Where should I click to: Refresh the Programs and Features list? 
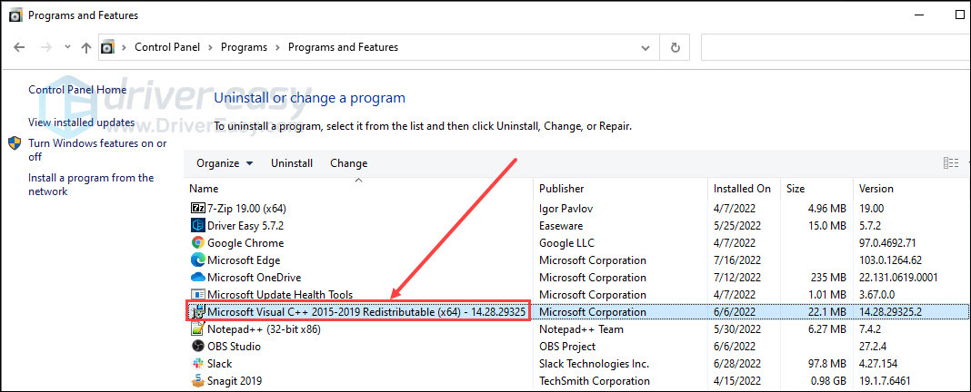[676, 47]
